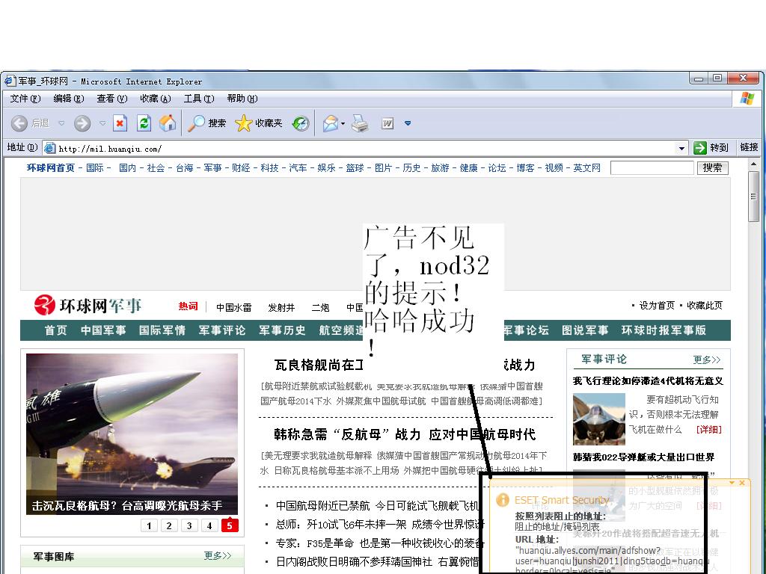Open the 科技 top navigation link
The width and height of the screenshot is (766, 574).
(x=269, y=168)
